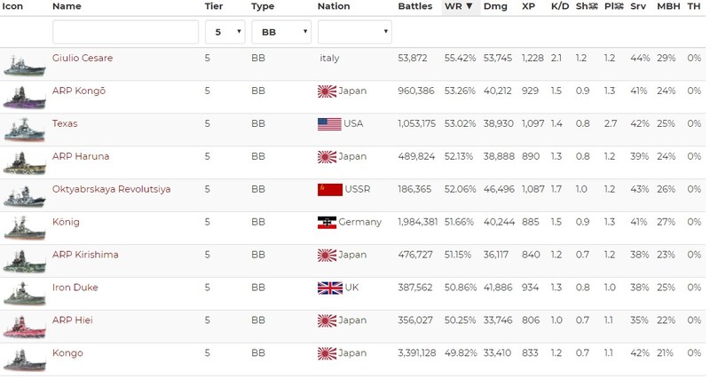
Task: Sort table by Battles column header
Action: [415, 6]
